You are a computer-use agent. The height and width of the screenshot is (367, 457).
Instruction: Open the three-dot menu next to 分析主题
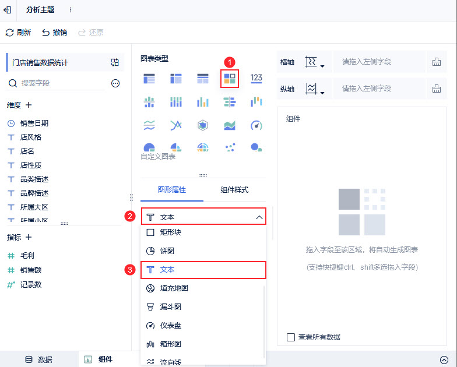(70, 10)
